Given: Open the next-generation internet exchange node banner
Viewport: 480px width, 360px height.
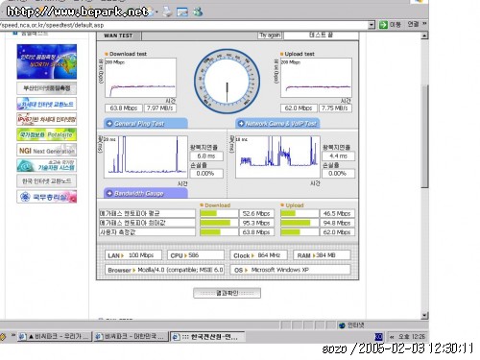Looking at the screenshot, I should click(47, 104).
